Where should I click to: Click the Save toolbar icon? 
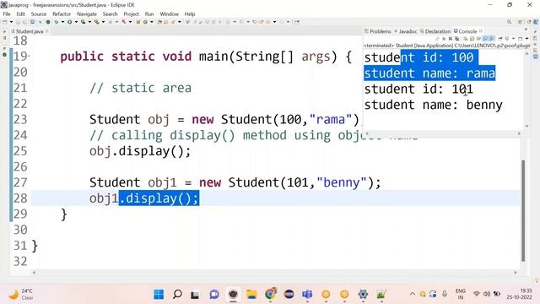(x=18, y=22)
